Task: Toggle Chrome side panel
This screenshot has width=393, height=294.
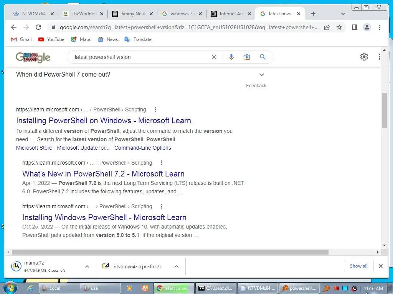Action: pos(354,27)
